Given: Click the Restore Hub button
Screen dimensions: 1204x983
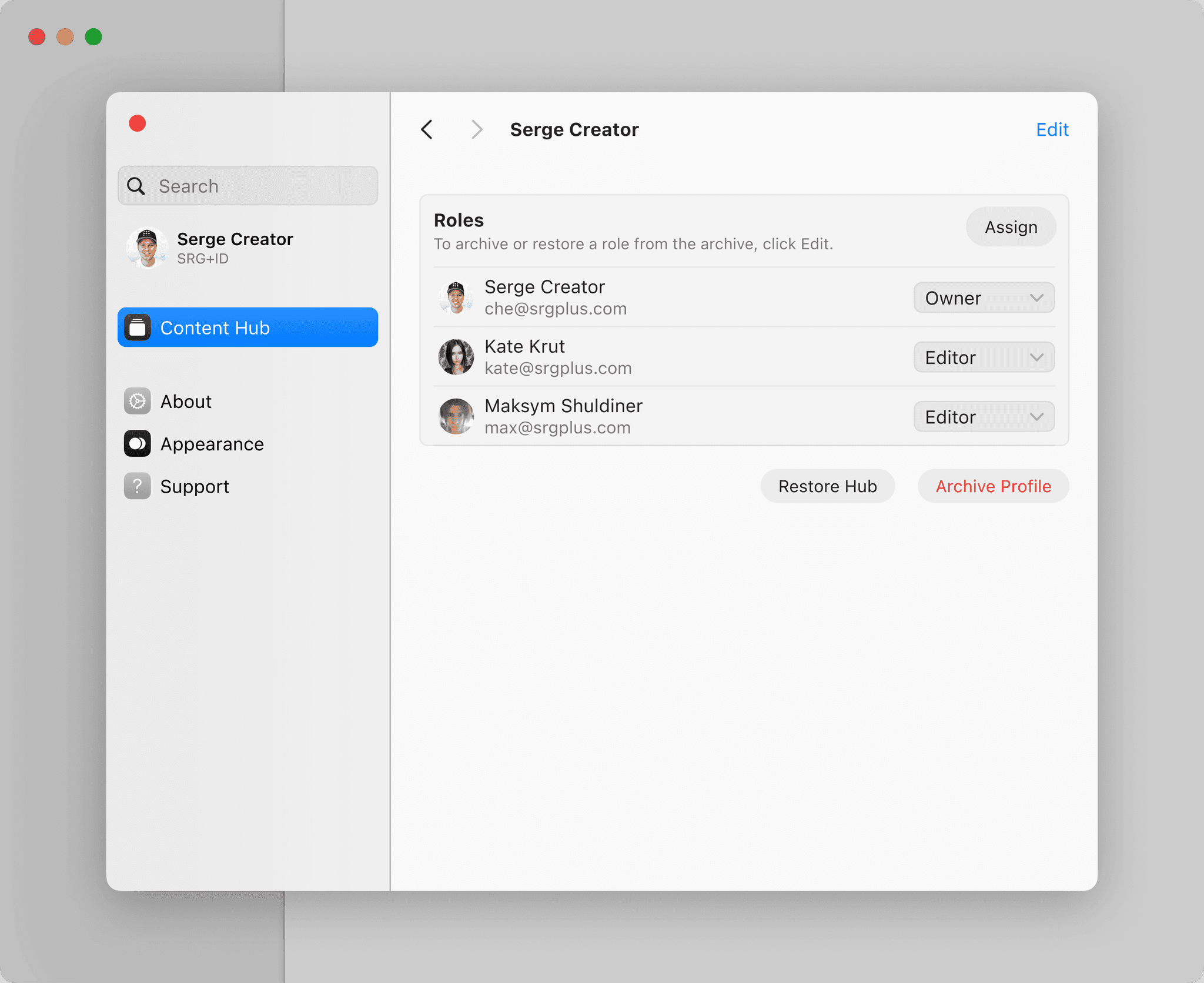Looking at the screenshot, I should pos(827,486).
